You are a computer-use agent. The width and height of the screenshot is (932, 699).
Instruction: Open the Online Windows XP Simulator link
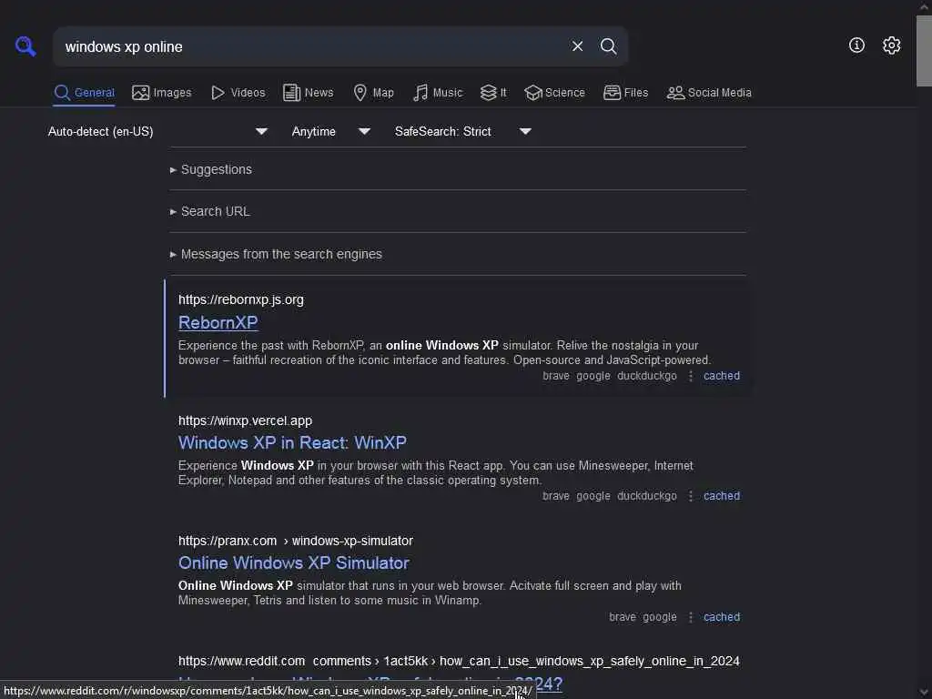pyautogui.click(x=294, y=562)
